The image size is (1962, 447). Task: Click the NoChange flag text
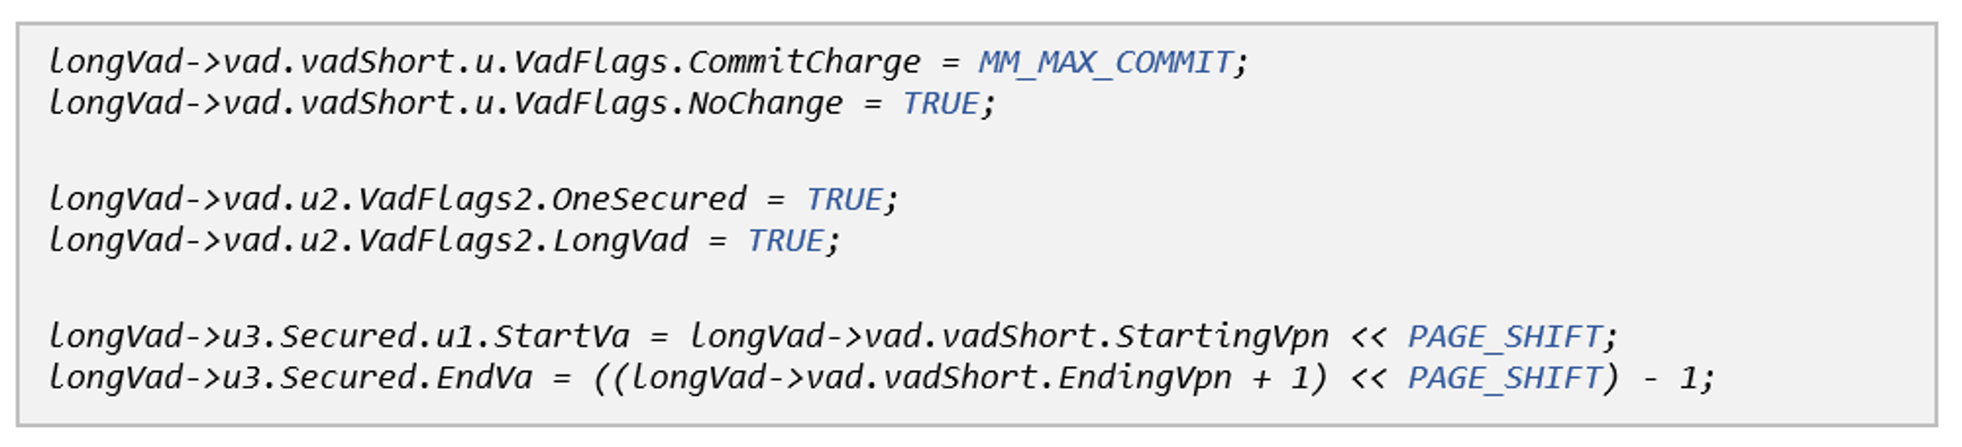tap(765, 103)
